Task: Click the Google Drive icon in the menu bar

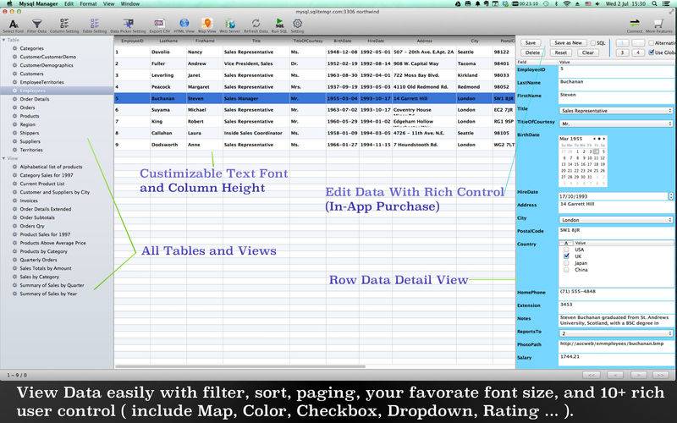Action: [459, 4]
